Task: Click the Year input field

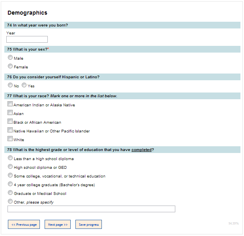Action: (27, 40)
